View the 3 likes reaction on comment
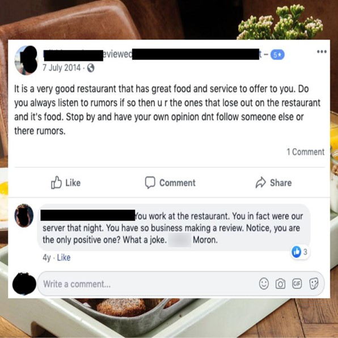The width and height of the screenshot is (338, 338). pyautogui.click(x=299, y=252)
